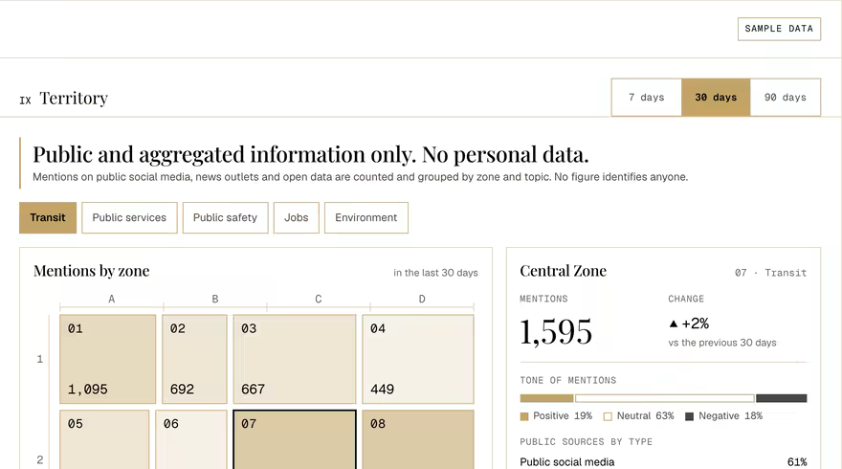Click the PUBLIC SOURCES BY TYPE label

pyautogui.click(x=586, y=441)
